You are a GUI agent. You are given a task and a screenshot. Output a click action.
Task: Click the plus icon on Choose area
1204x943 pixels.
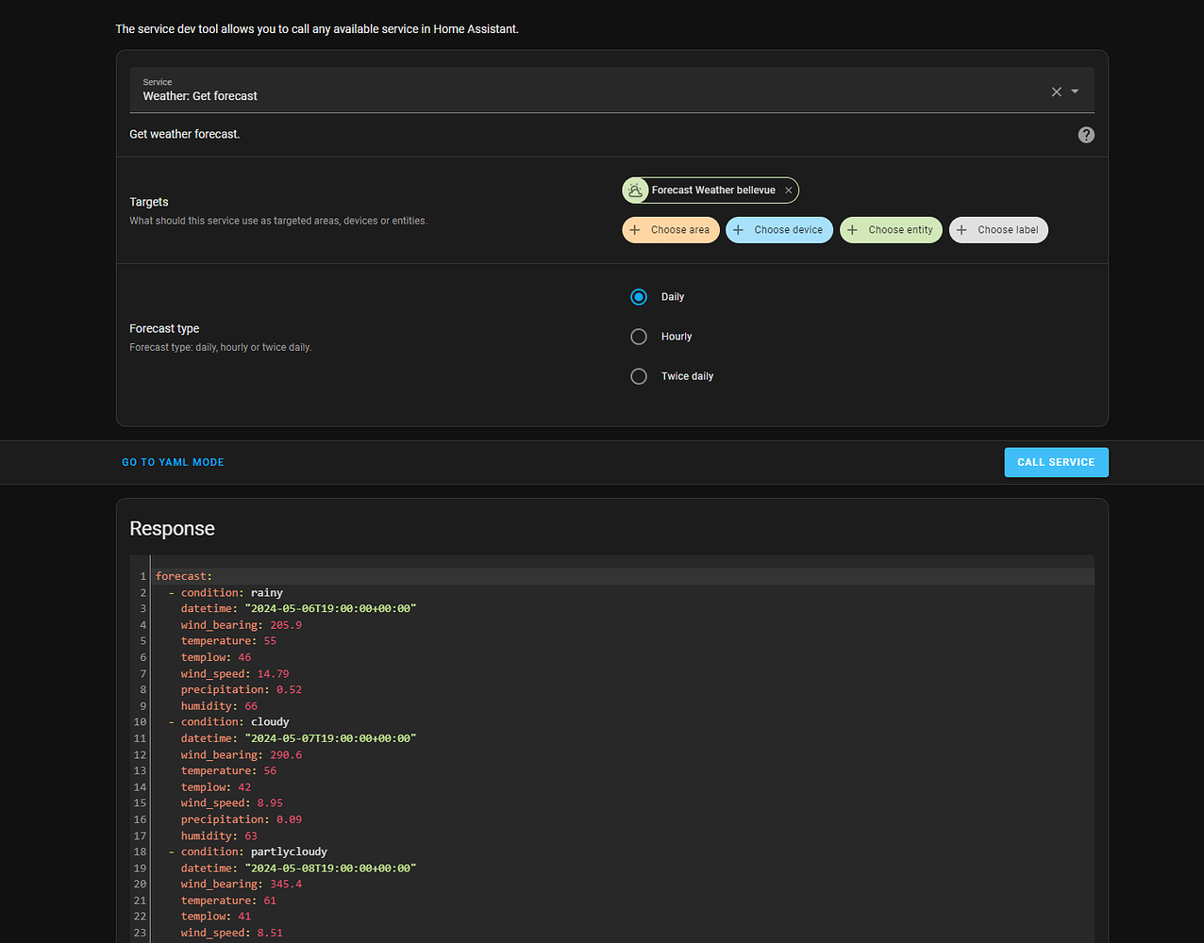(635, 230)
